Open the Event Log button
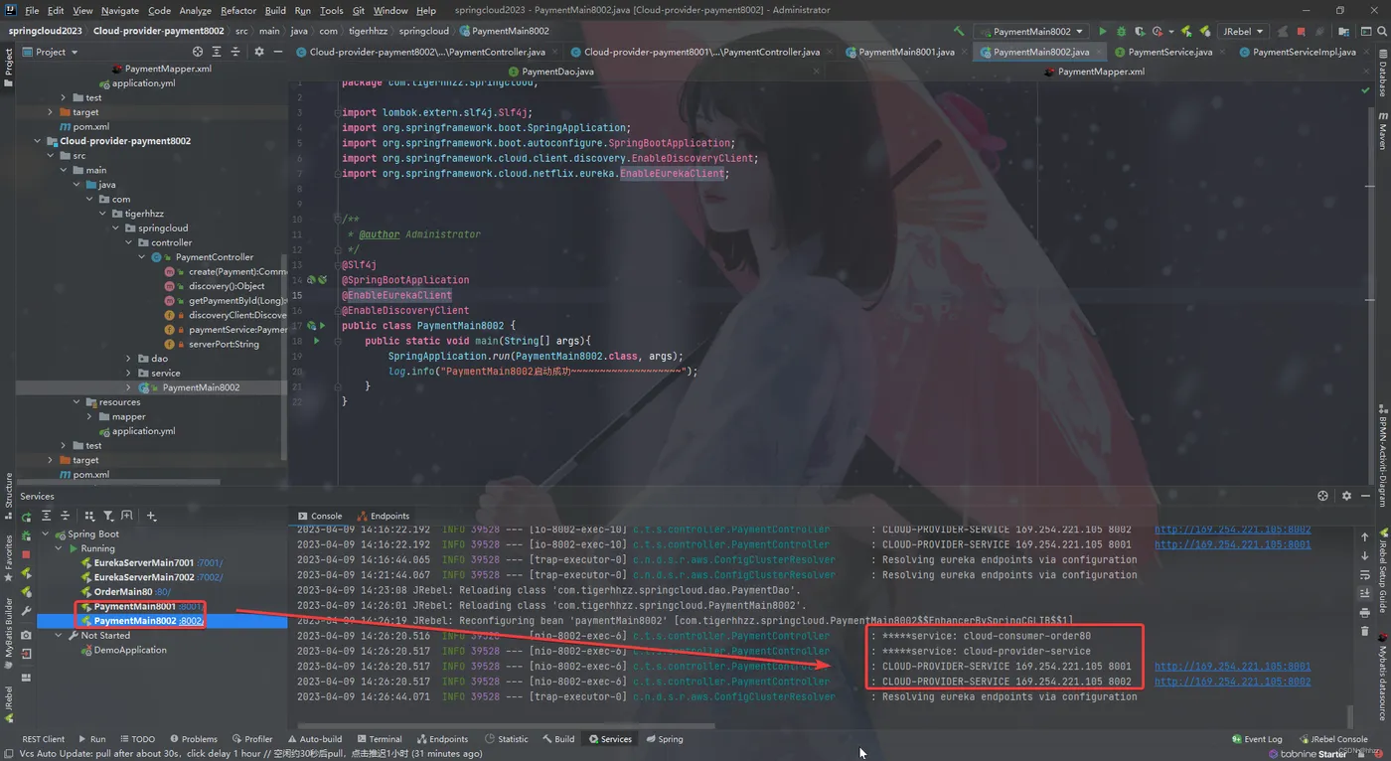Screen dimensions: 1391x761 1256,739
